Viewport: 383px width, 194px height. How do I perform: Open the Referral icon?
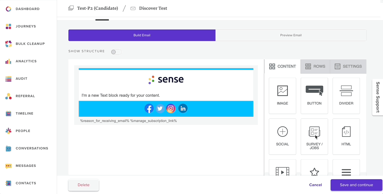tap(8, 96)
